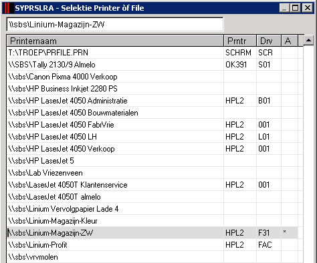Select \\sbs\Linium-Profit printer
Screen dimensions: 317x263
pos(152,245)
